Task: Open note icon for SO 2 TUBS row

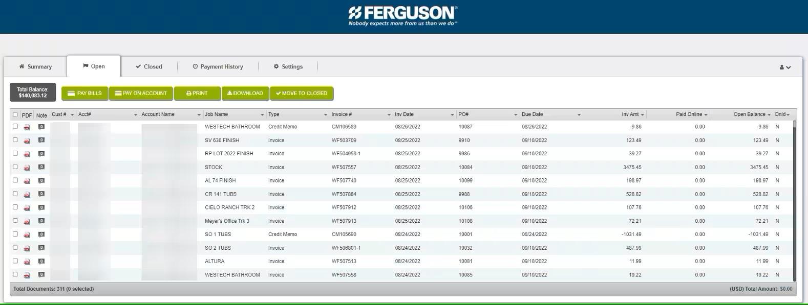Action: [x=41, y=248]
